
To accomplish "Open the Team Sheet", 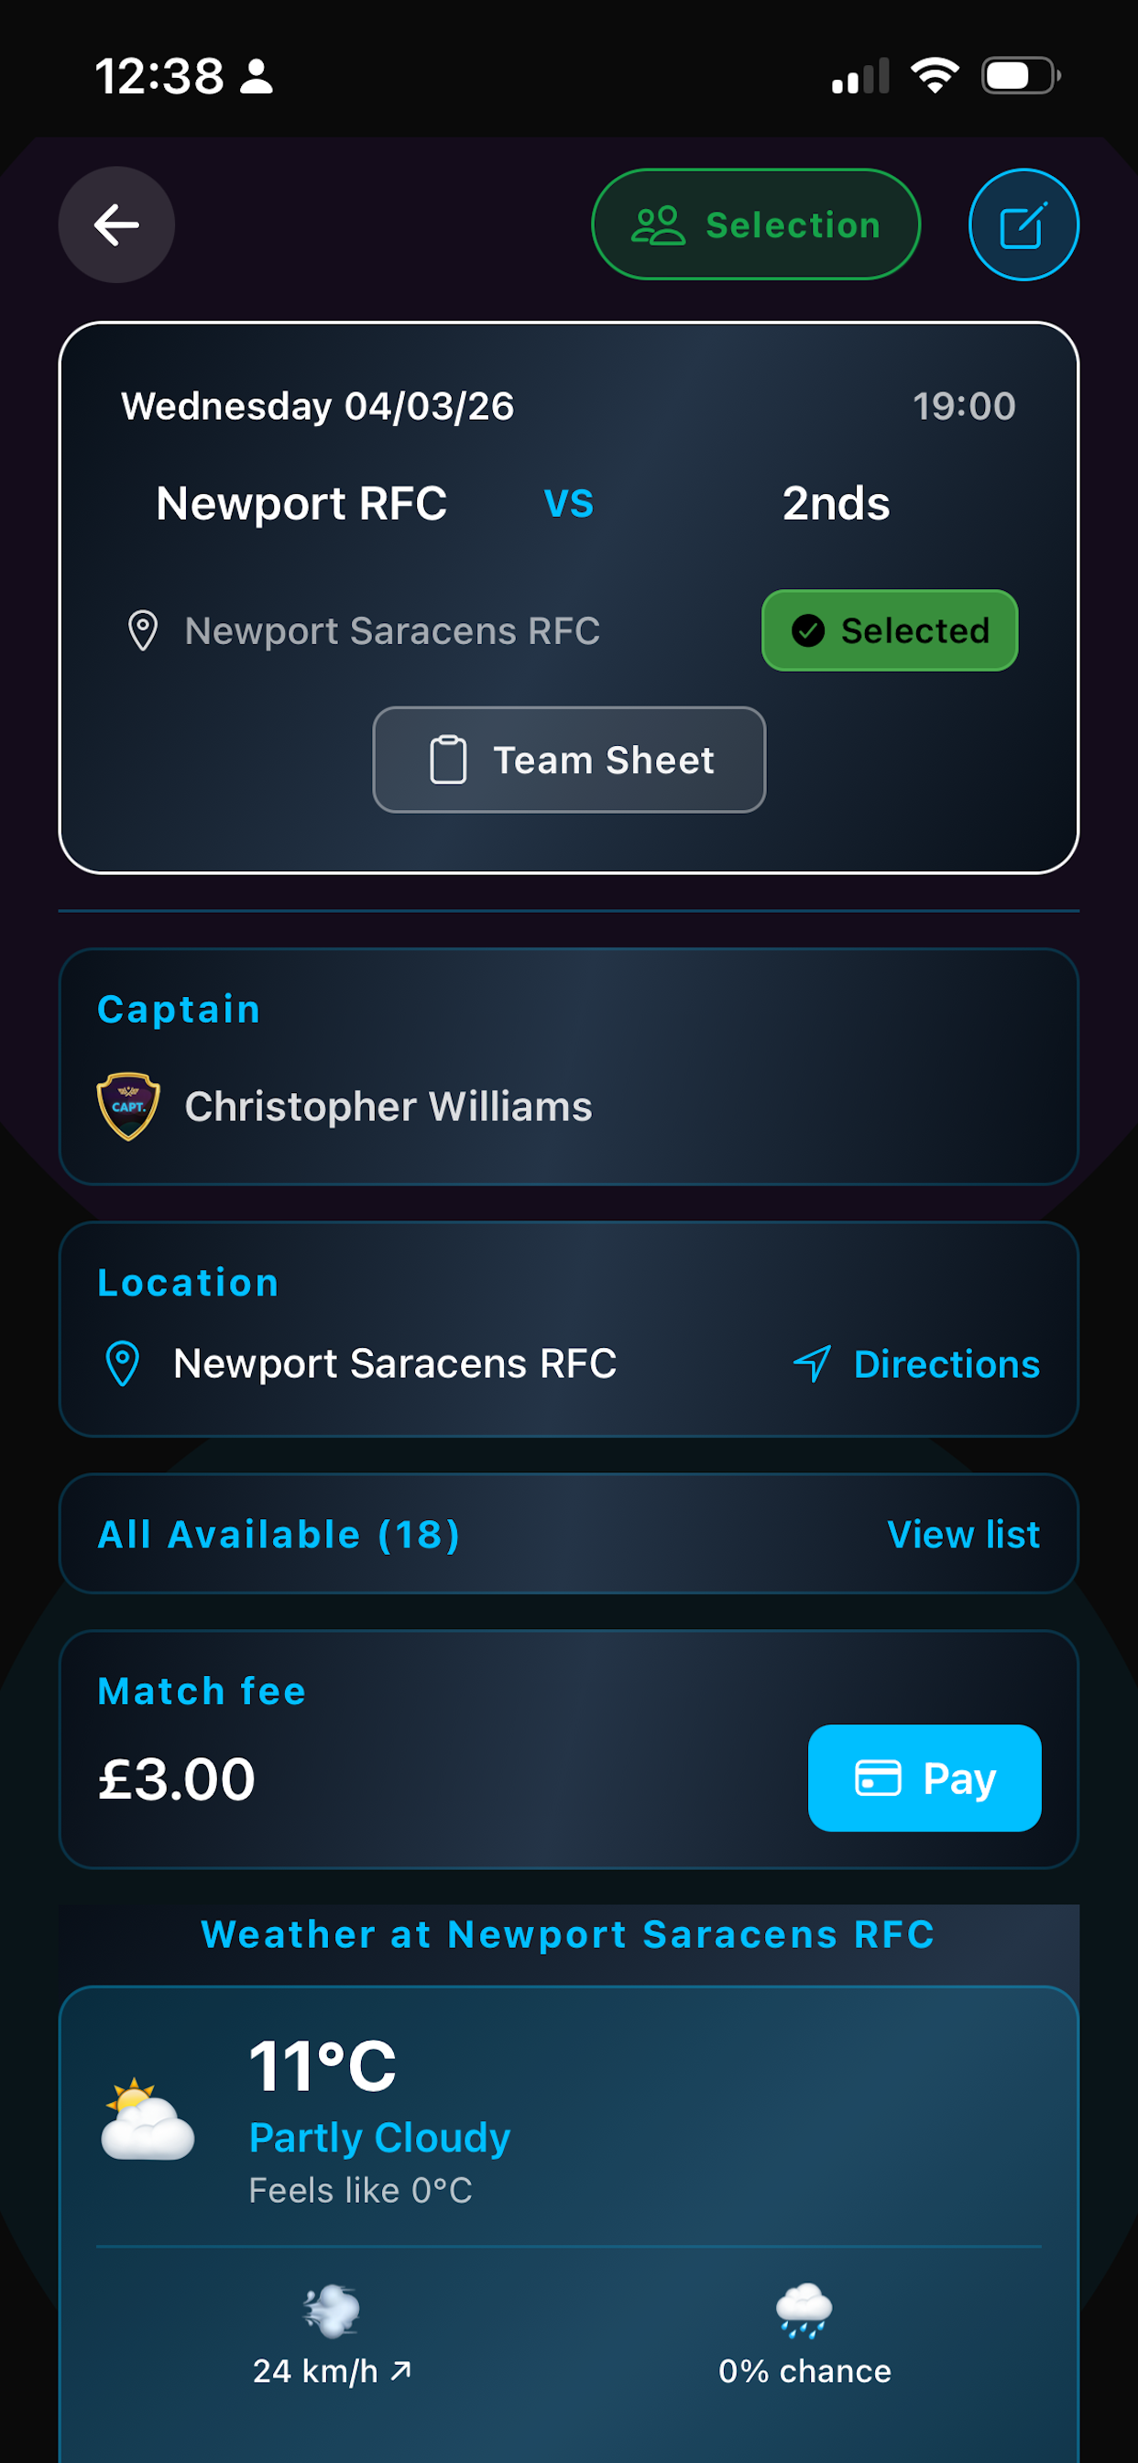I will [568, 758].
